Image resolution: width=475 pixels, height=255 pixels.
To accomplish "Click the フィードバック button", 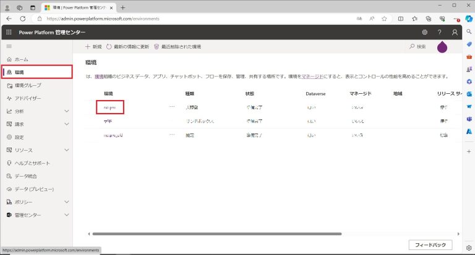I will pyautogui.click(x=430, y=245).
